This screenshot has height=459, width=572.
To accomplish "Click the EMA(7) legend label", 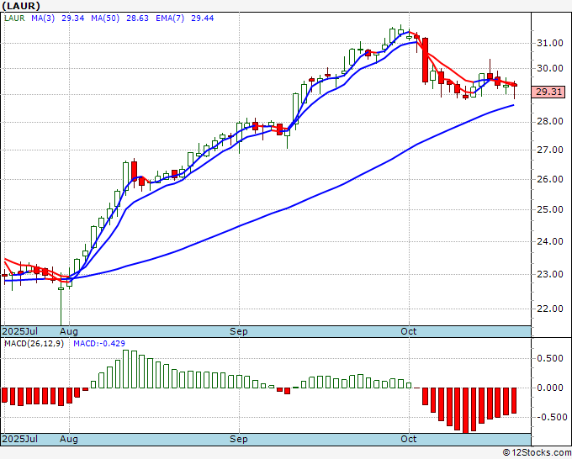I will [170, 18].
